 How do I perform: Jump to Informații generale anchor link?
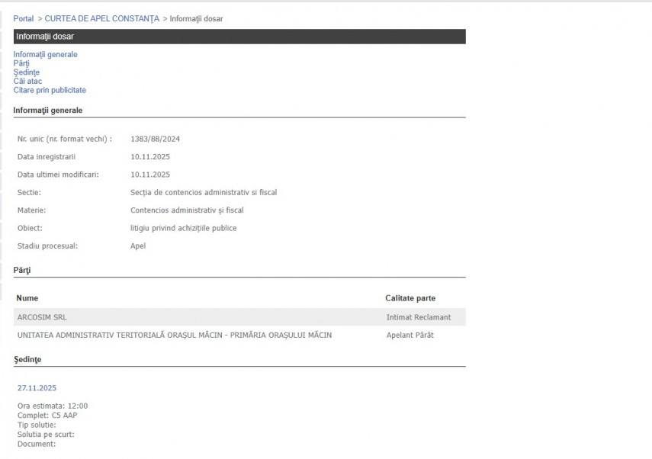point(45,55)
